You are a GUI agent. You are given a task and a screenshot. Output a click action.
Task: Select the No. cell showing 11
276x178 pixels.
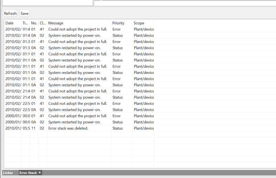33,128
